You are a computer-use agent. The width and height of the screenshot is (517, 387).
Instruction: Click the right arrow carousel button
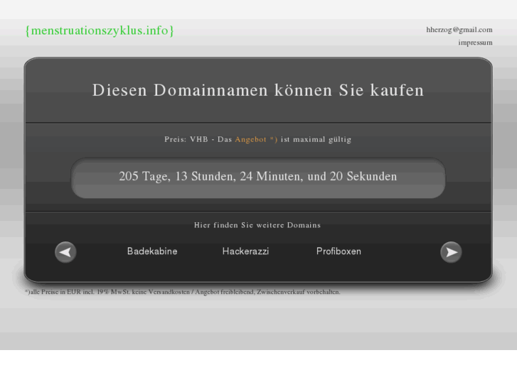[451, 252]
